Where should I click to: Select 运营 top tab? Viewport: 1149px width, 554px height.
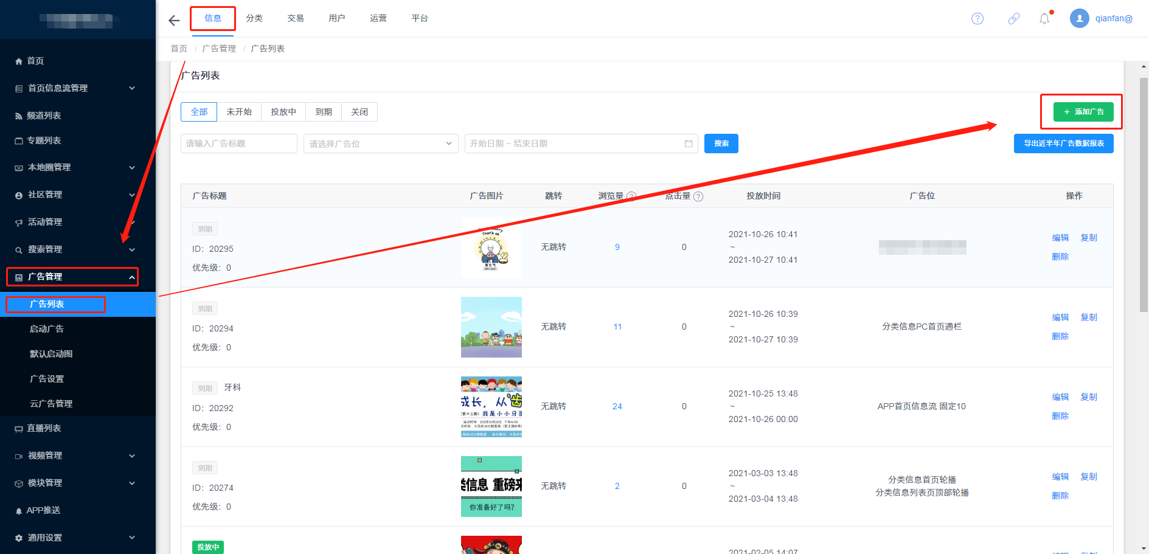coord(378,18)
